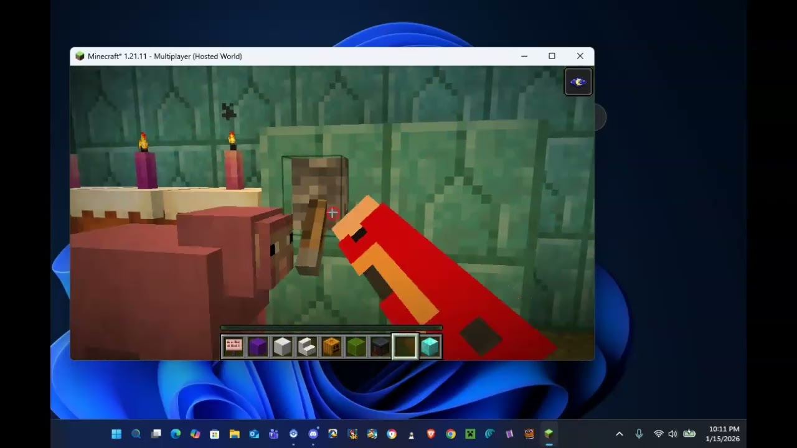
Task: Open Google Chrome from the taskbar
Action: click(450, 434)
